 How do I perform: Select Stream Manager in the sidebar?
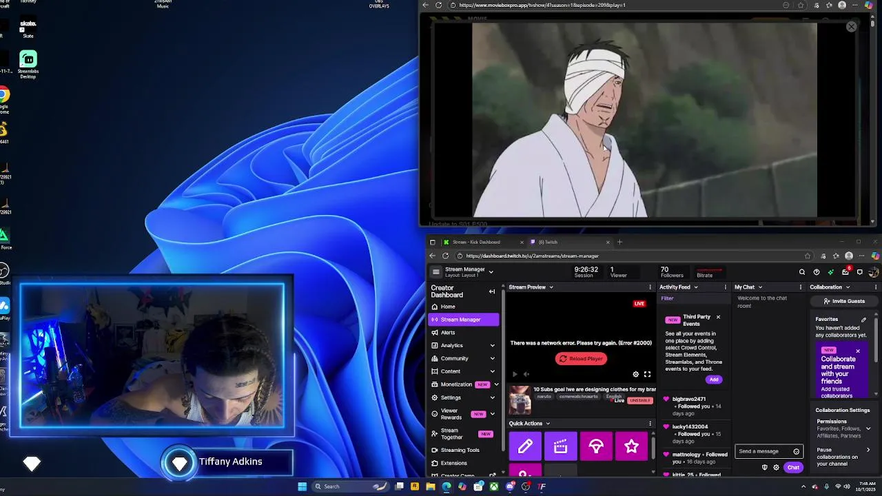[463, 320]
